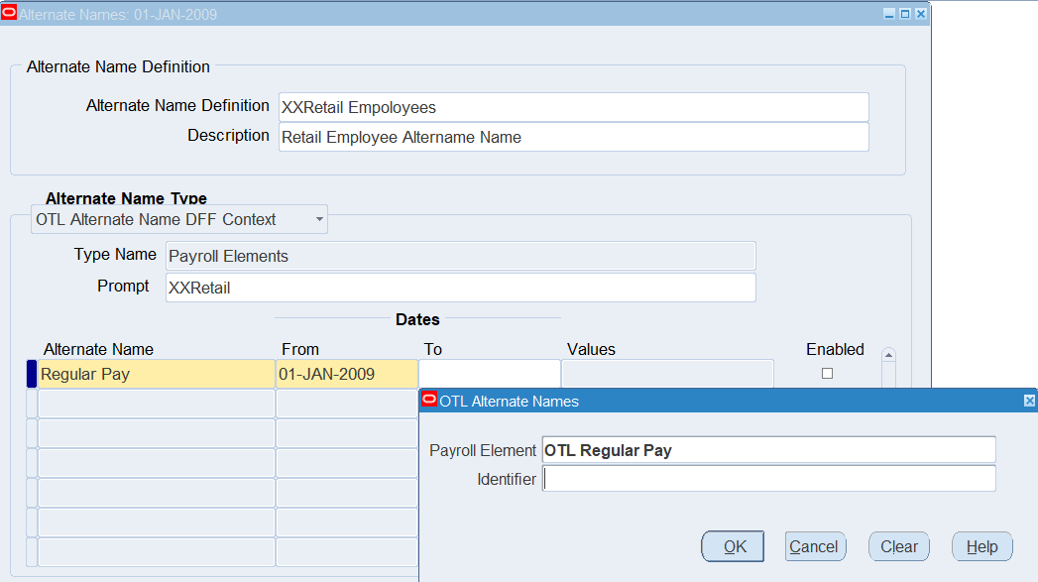Edit the Description text field

pyautogui.click(x=573, y=137)
